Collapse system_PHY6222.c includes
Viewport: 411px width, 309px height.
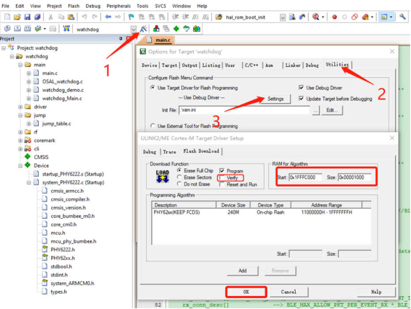(29, 182)
